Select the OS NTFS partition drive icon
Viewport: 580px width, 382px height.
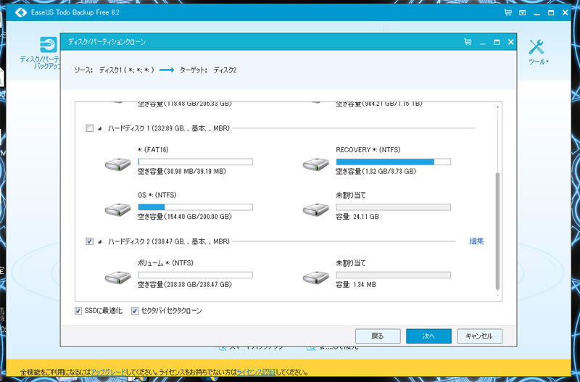(x=117, y=209)
